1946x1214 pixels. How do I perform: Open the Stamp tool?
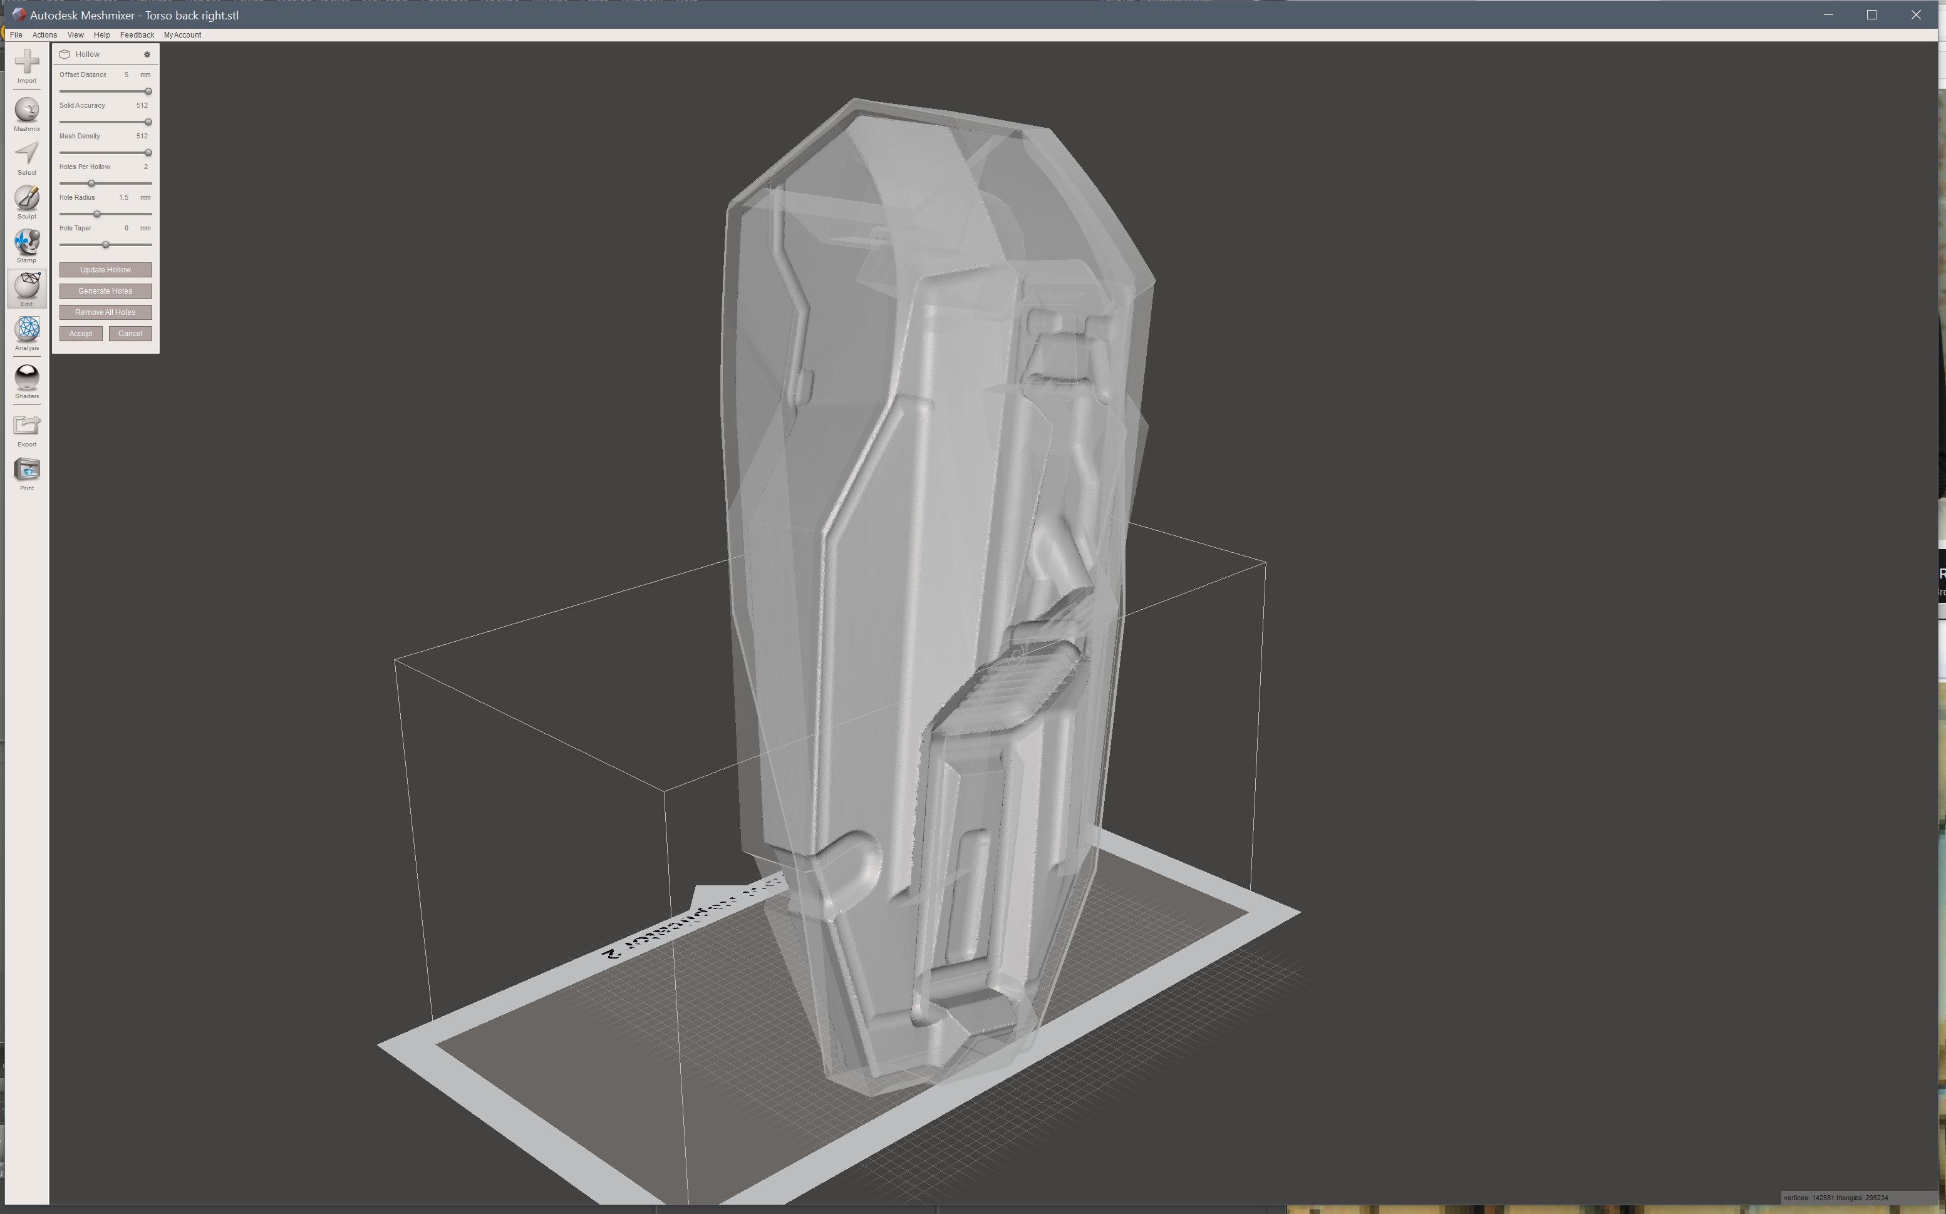pos(26,242)
